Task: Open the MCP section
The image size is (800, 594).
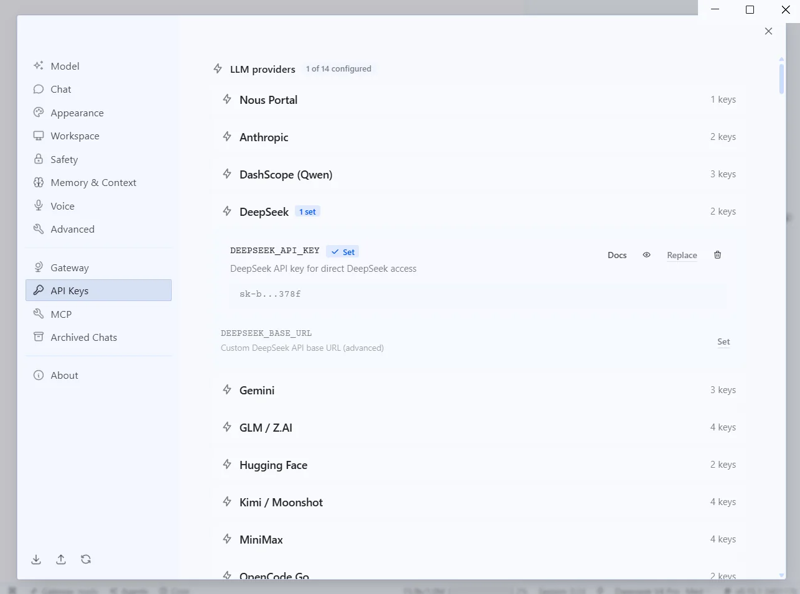Action: pyautogui.click(x=98, y=314)
